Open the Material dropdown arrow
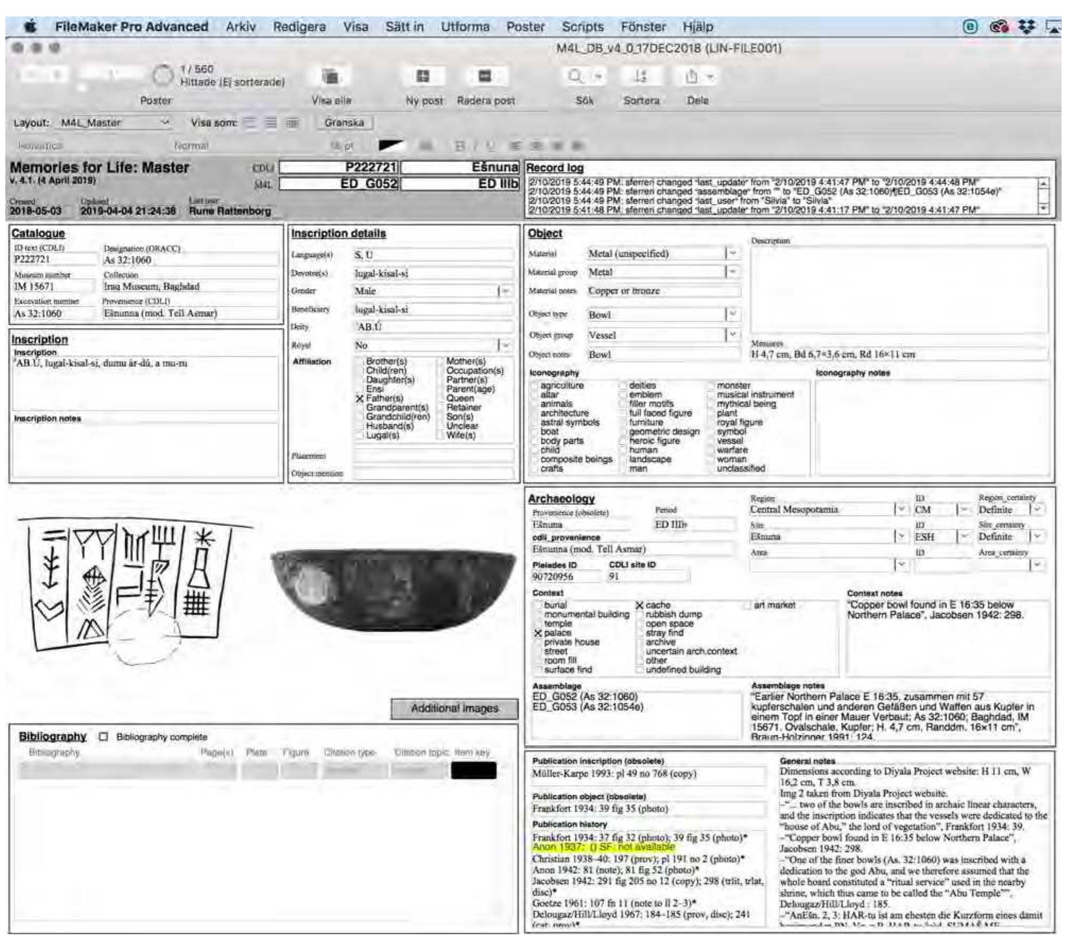The image size is (1070, 938). coord(732,254)
